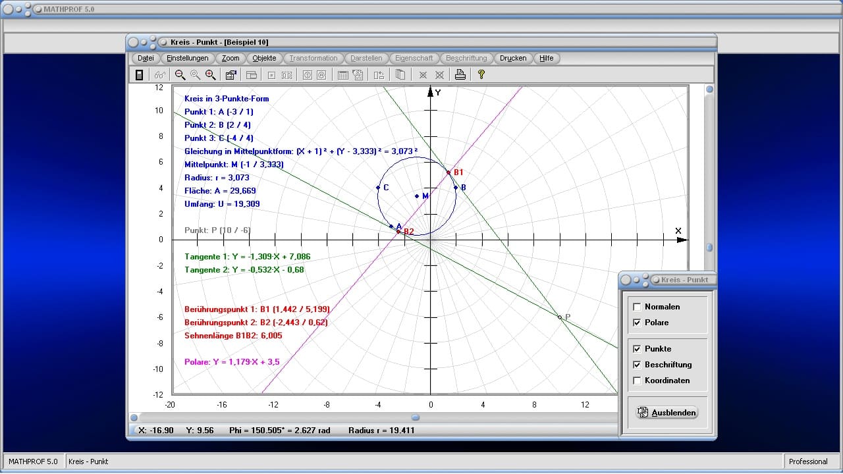843x474 pixels.
Task: Click the left knob of horizontal slider
Action: (134, 417)
